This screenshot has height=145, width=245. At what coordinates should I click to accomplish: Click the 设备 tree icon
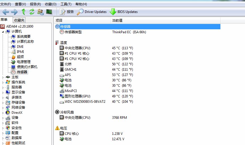[8, 118]
